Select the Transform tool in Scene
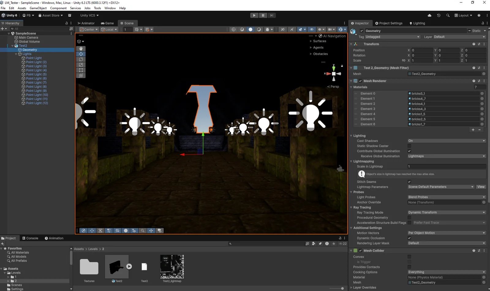Image resolution: width=490 pixels, height=291 pixels. pos(81,76)
